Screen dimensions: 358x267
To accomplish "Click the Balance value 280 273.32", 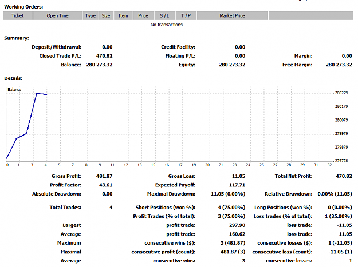I will click(99, 65).
